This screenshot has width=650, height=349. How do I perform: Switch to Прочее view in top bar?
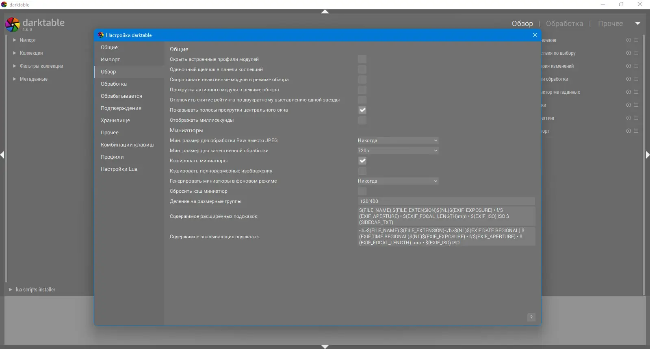click(610, 24)
